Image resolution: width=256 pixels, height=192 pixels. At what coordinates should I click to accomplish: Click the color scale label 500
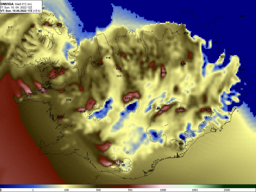(x=98, y=190)
